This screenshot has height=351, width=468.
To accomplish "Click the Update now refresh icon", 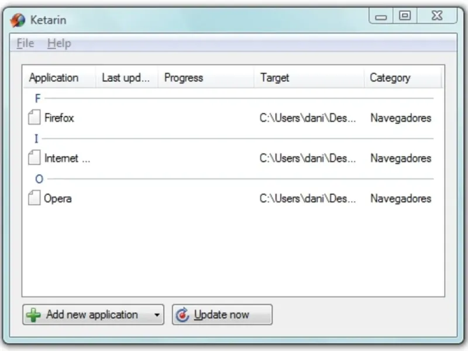I will (183, 315).
